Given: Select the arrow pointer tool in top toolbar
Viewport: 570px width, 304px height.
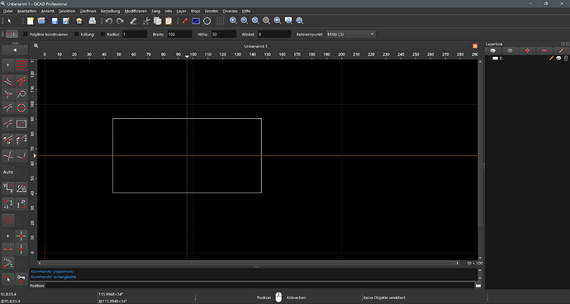Looking at the screenshot, I should [x=10, y=21].
